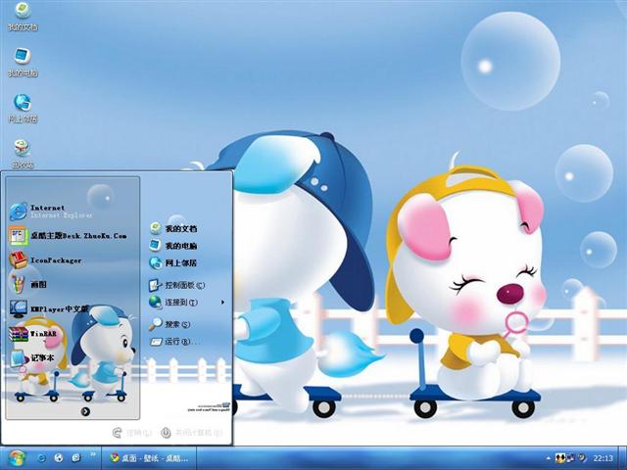This screenshot has width=627, height=470.
Task: Show hidden system tray icons arrow
Action: click(x=548, y=458)
